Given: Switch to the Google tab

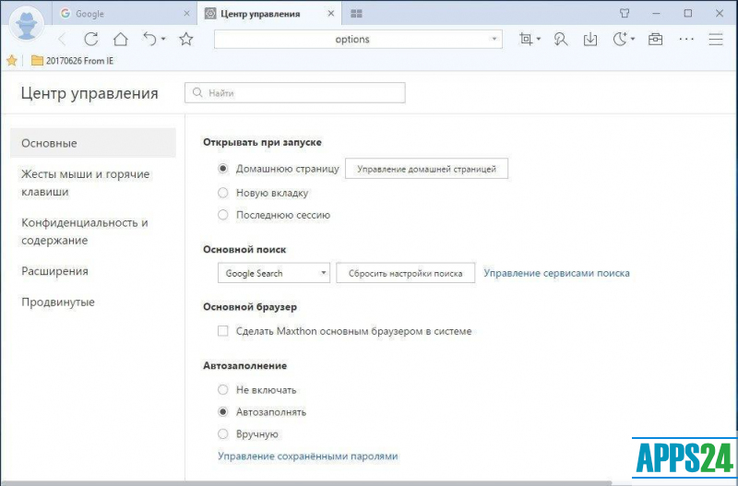Looking at the screenshot, I should tap(123, 14).
